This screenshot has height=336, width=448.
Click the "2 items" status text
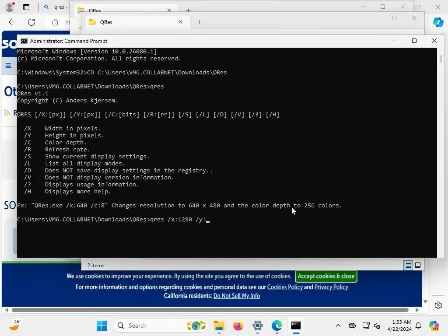click(x=96, y=266)
